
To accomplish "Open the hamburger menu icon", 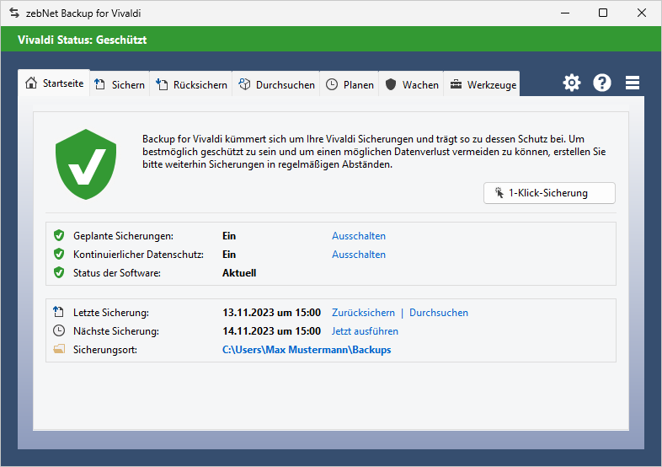I will [x=633, y=83].
